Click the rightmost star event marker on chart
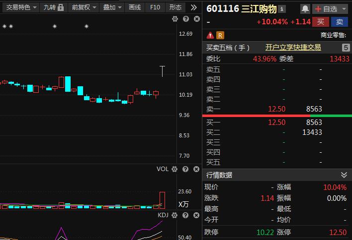 87,26
